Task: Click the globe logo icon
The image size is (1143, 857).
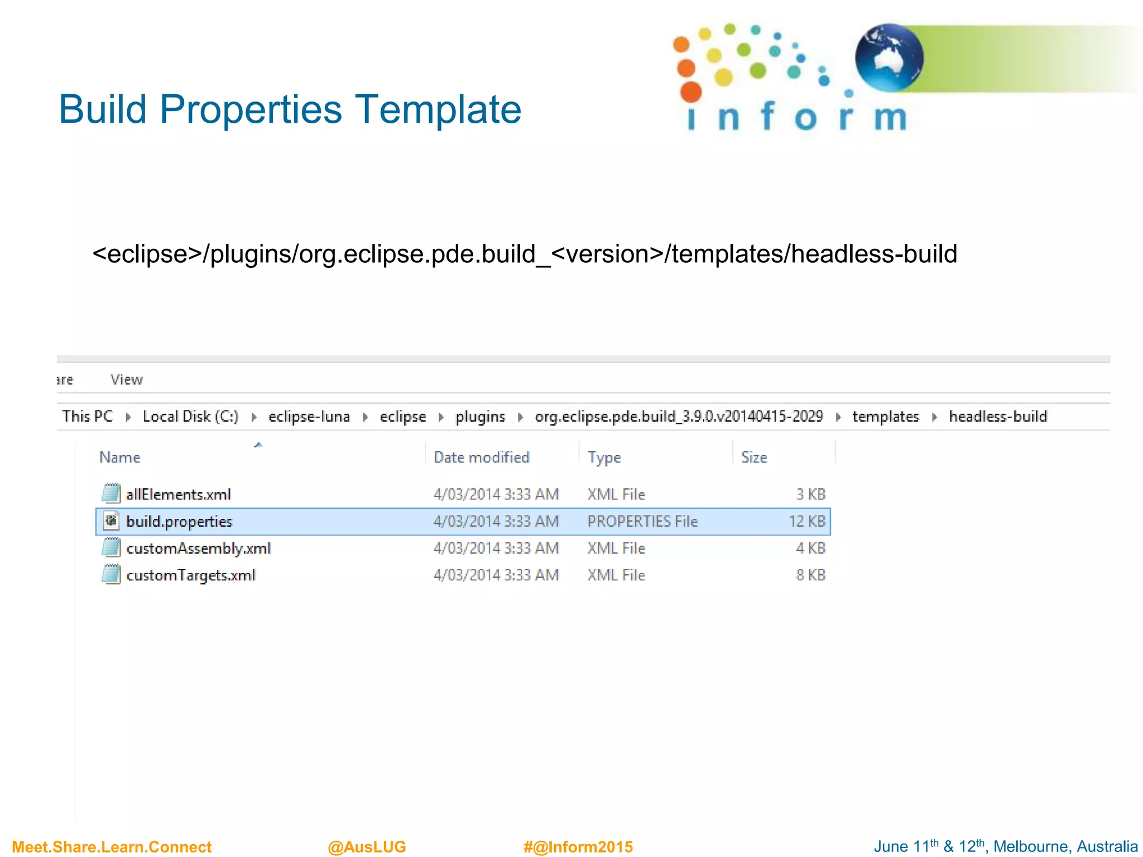Action: pyautogui.click(x=889, y=57)
